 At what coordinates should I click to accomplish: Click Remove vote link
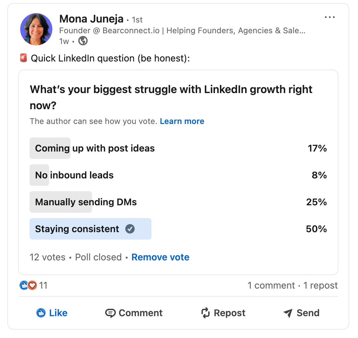[x=160, y=257]
